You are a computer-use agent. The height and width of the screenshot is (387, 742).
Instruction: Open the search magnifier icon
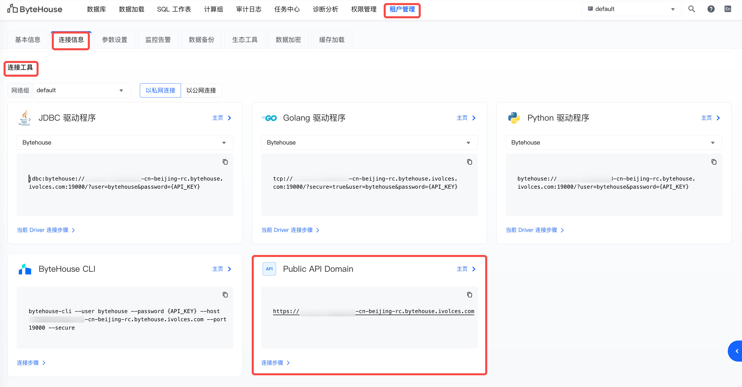[x=691, y=9]
